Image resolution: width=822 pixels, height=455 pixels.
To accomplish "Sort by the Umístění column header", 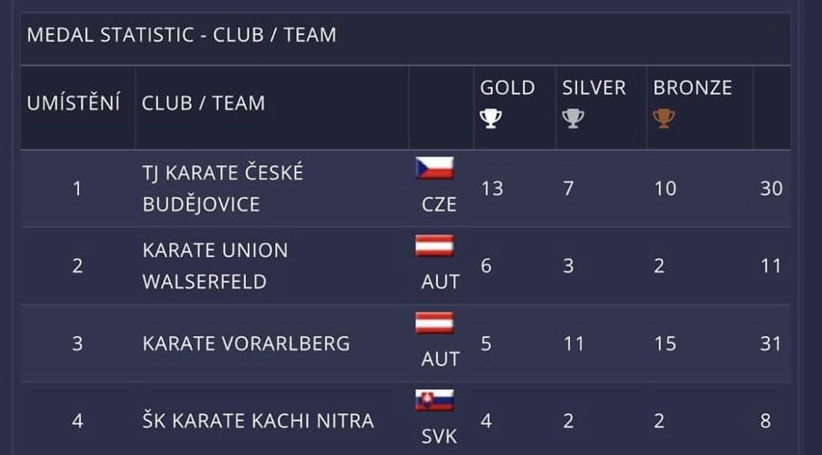I will tap(73, 104).
